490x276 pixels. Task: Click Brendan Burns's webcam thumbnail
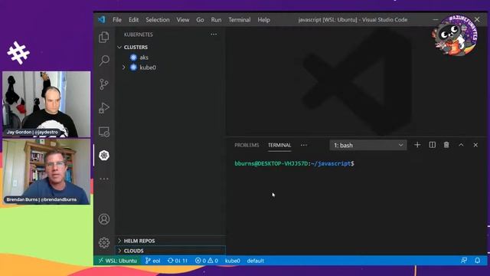[46, 172]
